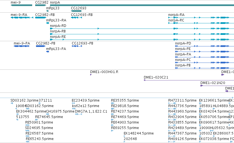The width and height of the screenshot is (234, 143).
Task: Click the norpA-RA transcript label
Action: 176,15
